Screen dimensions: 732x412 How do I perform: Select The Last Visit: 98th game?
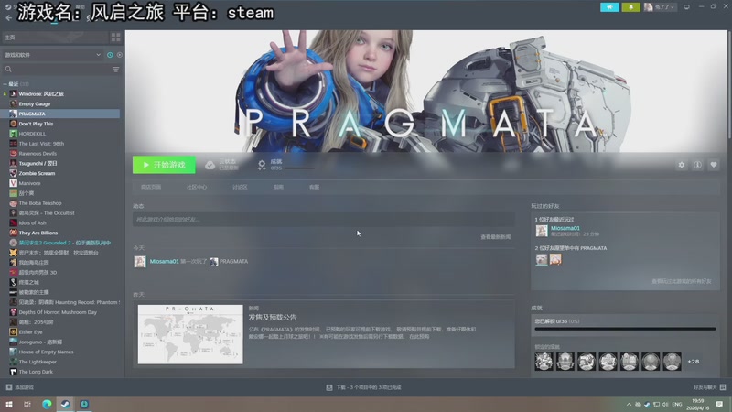(x=41, y=144)
